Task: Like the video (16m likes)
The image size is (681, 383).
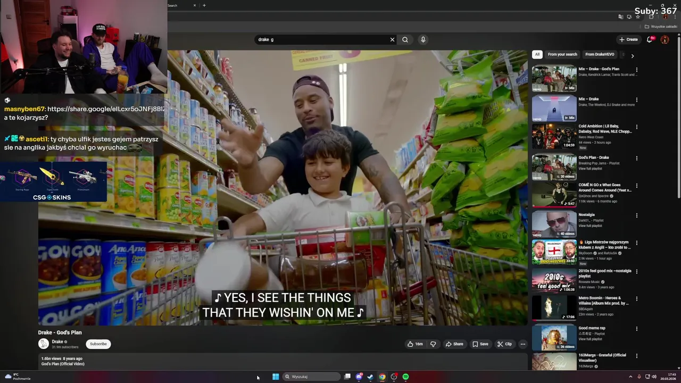Action: click(x=415, y=344)
